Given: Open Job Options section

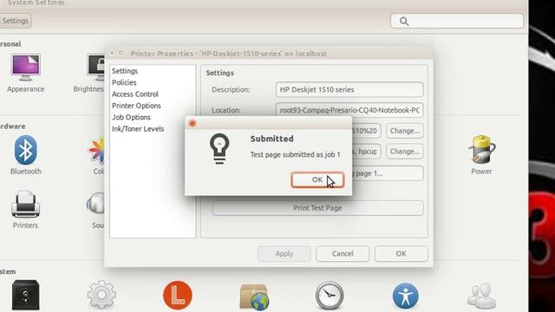Looking at the screenshot, I should (x=131, y=117).
